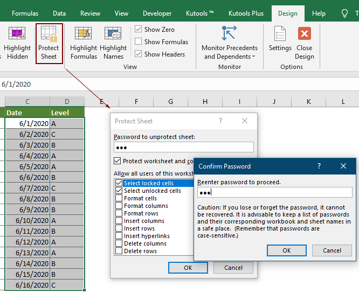The image size is (359, 293).
Task: Click the Reenter password input field
Action: tap(275, 192)
